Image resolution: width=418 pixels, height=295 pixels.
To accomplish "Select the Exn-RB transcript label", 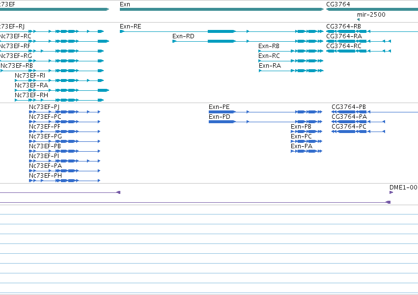I will 269,46.
